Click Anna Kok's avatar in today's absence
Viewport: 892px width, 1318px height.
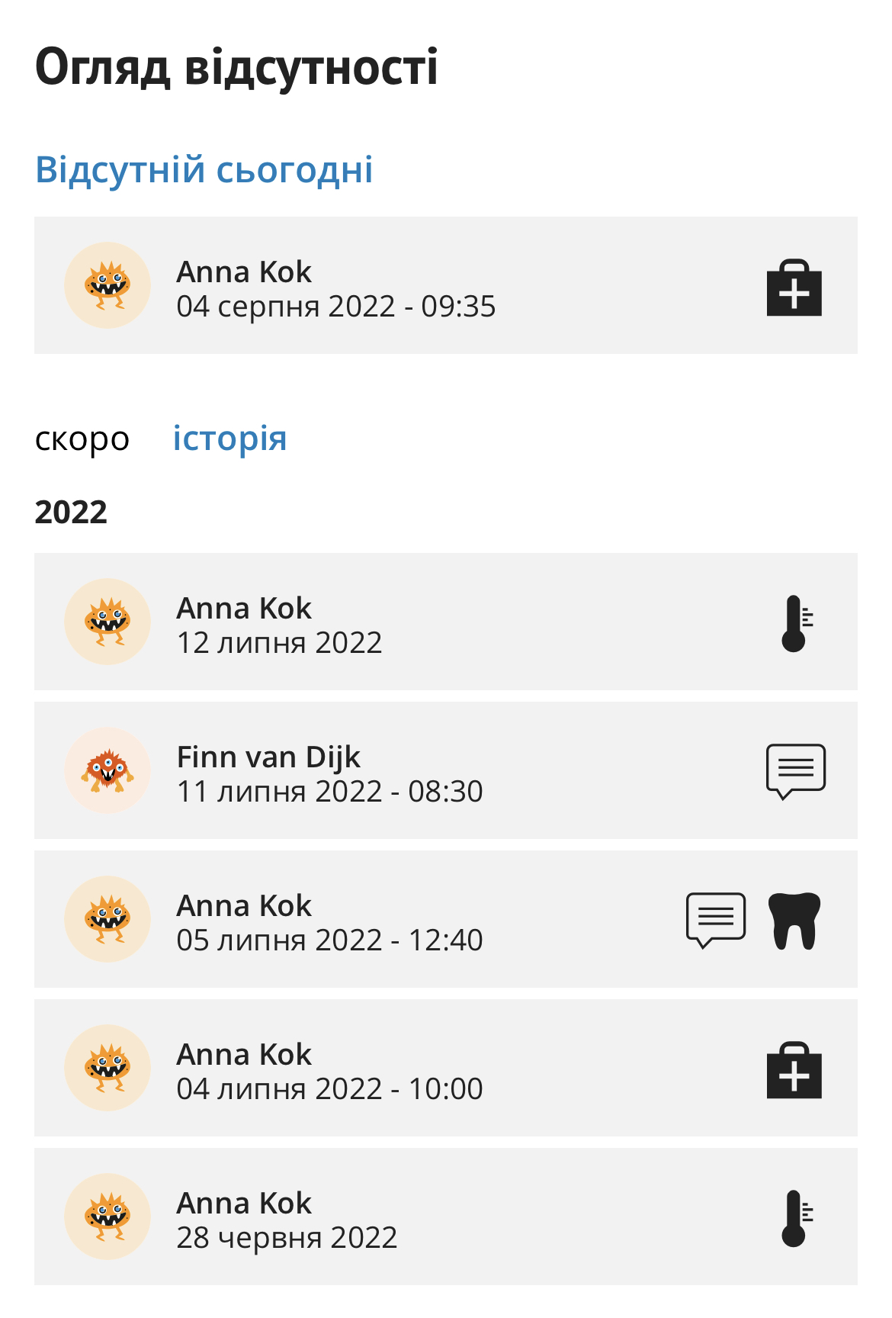(107, 285)
